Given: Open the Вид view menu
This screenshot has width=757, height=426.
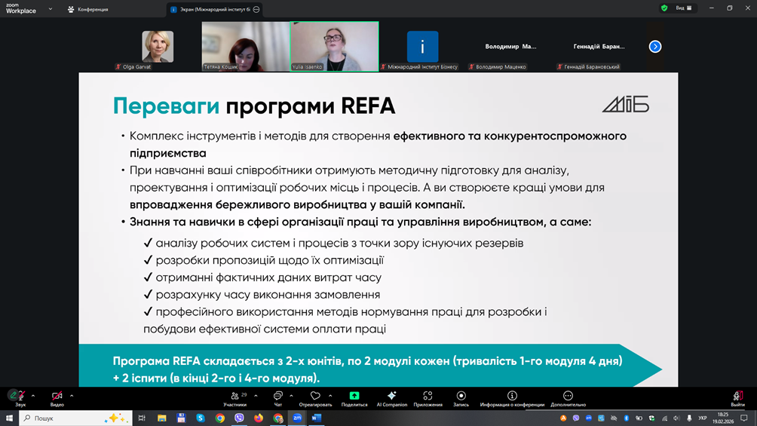Looking at the screenshot, I should (x=683, y=8).
